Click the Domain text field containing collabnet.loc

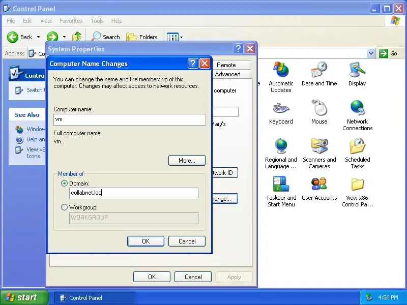134,193
